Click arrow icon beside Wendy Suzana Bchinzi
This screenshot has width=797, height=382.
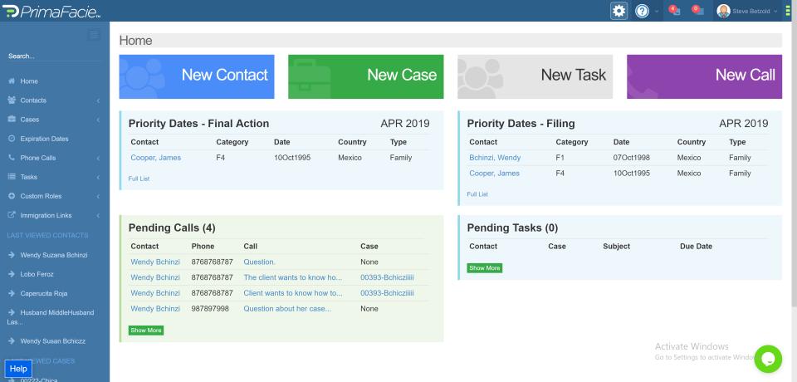(11, 255)
